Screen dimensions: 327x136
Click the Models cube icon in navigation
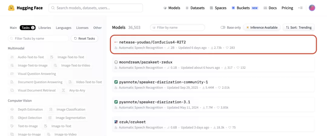(x=165, y=8)
